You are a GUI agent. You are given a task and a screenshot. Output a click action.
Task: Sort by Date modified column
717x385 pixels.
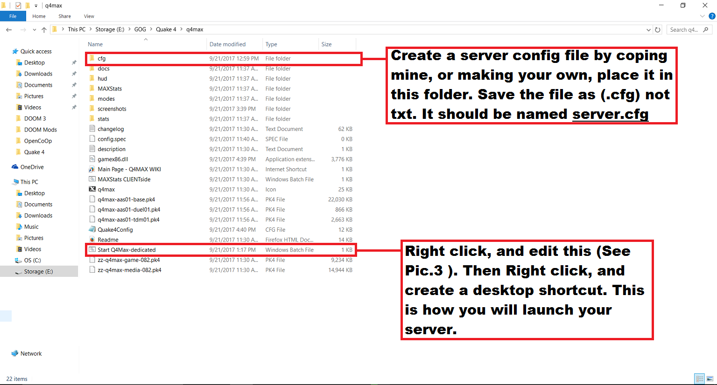227,44
